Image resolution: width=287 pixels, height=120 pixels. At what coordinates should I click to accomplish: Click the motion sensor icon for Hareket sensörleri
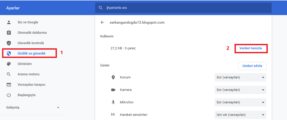click(113, 115)
